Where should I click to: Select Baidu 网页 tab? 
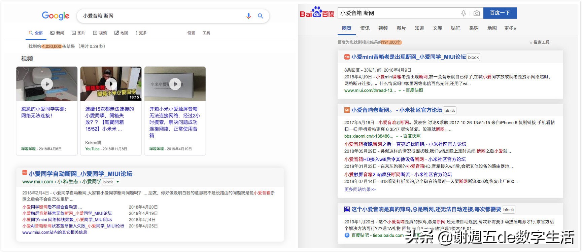(x=347, y=28)
